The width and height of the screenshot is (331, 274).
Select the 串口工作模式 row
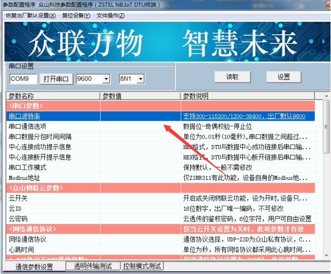[x=160, y=167]
